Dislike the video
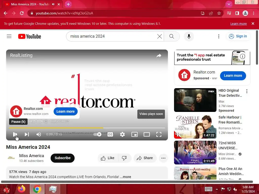The image size is (259, 194). pyautogui.click(x=124, y=158)
